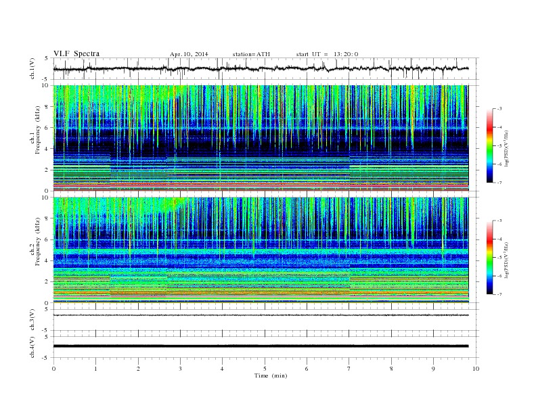Click time axis tick label "1"
The height and width of the screenshot is (414, 536).
pos(95,369)
